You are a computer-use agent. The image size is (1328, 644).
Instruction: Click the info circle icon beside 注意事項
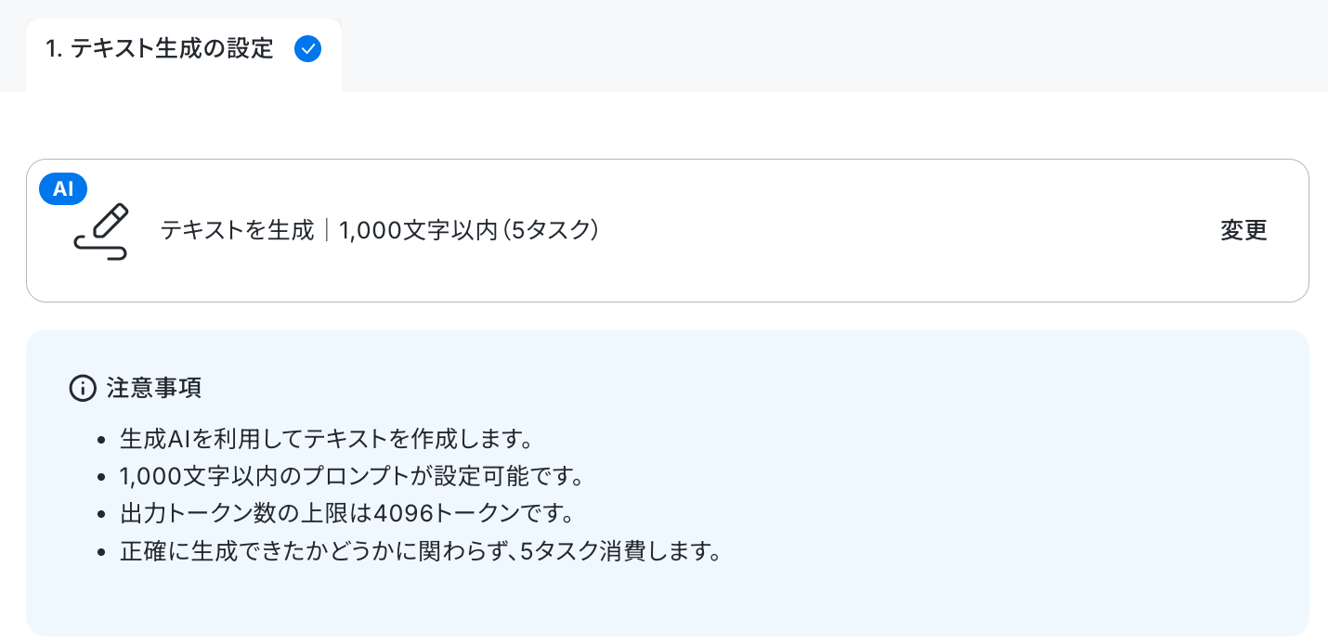[x=84, y=388]
